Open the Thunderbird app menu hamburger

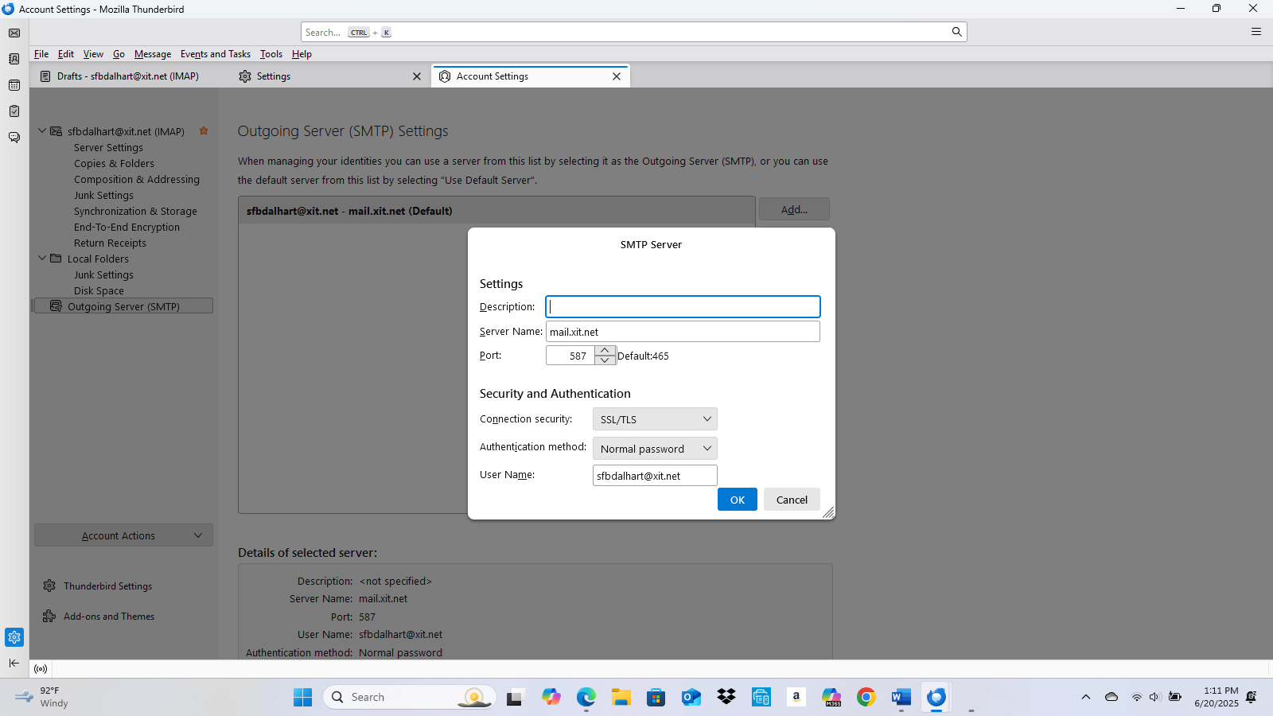1256,32
